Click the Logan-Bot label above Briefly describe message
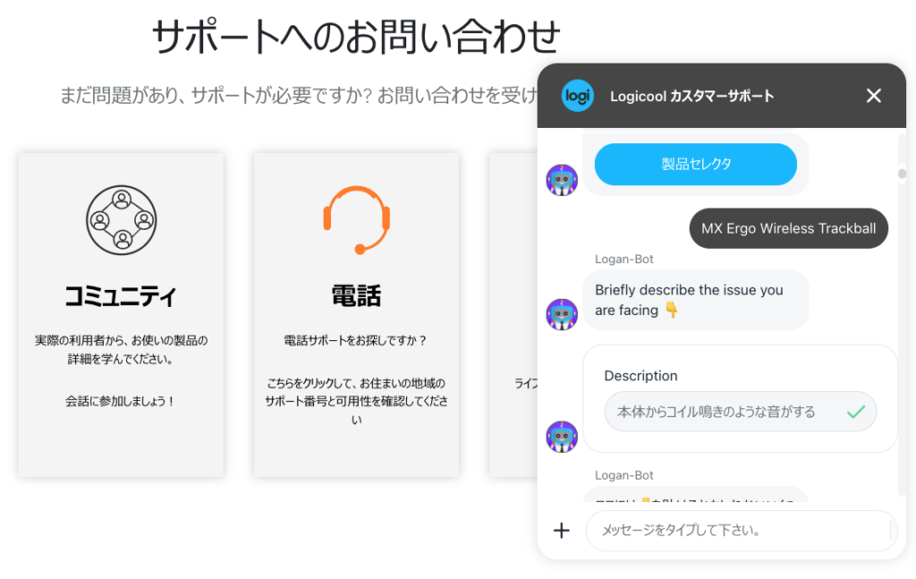This screenshot has width=916, height=579. click(623, 259)
